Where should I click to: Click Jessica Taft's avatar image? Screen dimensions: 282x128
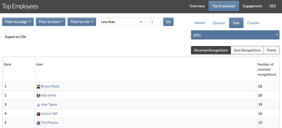pos(38,114)
